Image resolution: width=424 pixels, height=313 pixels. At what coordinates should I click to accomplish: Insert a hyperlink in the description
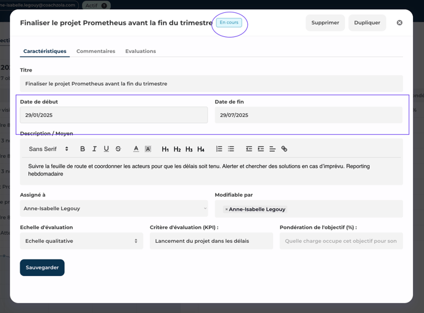tap(284, 149)
